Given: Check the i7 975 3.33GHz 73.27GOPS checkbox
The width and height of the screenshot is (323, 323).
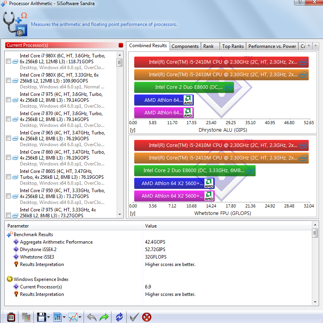Looking at the screenshot, I should pyautogui.click(x=9, y=215).
